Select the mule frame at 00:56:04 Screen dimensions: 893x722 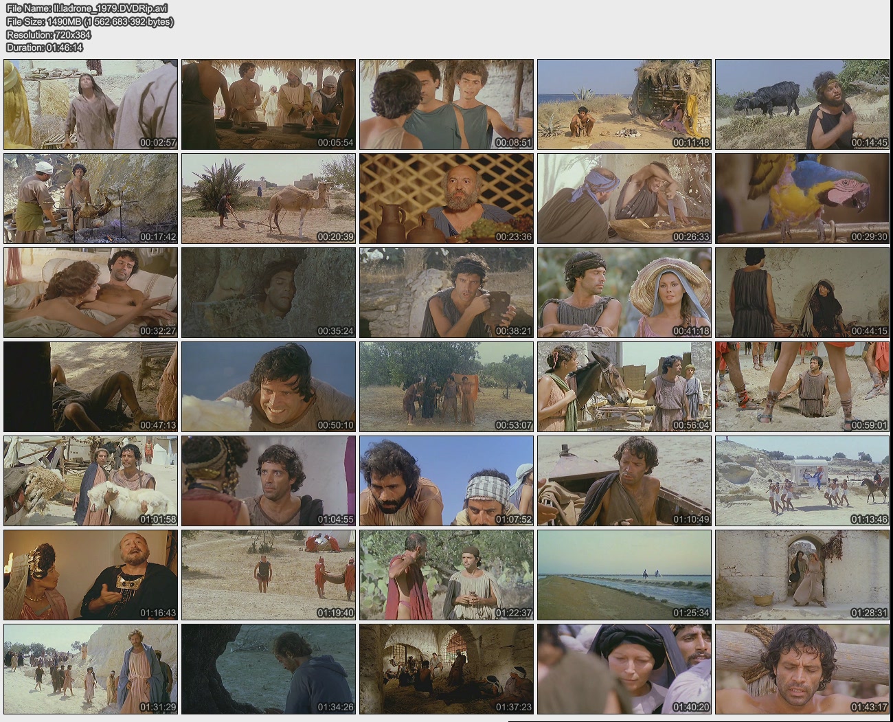click(x=624, y=387)
